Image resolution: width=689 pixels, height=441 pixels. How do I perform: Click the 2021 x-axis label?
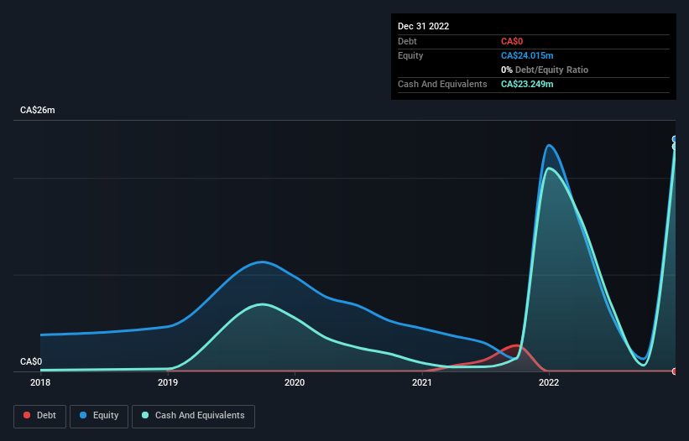[x=422, y=382]
